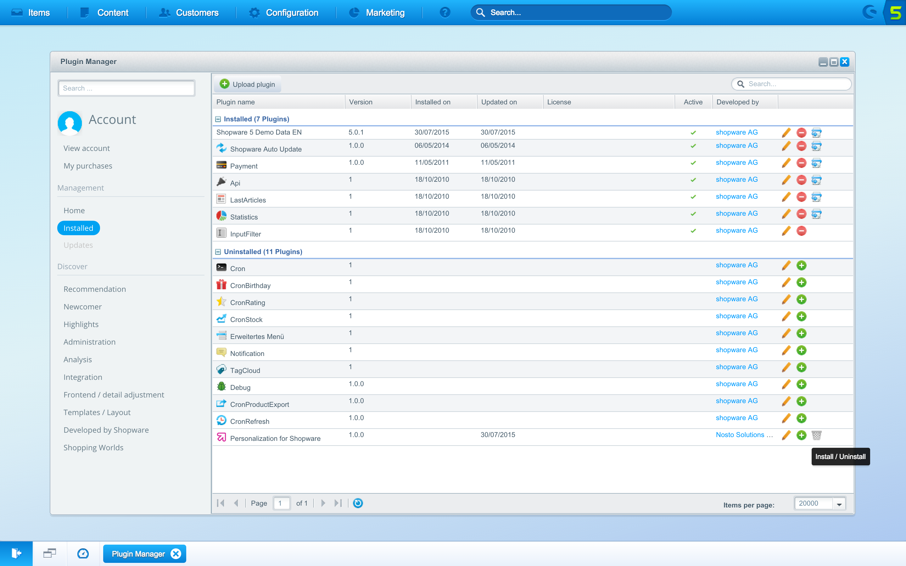Collapse the Uninstalled (11 Plugins) group
906x566 pixels.
pyautogui.click(x=218, y=252)
